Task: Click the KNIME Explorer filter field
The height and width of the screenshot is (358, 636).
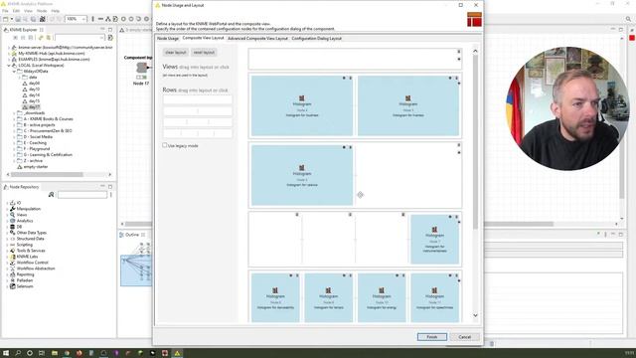Action: [79, 38]
